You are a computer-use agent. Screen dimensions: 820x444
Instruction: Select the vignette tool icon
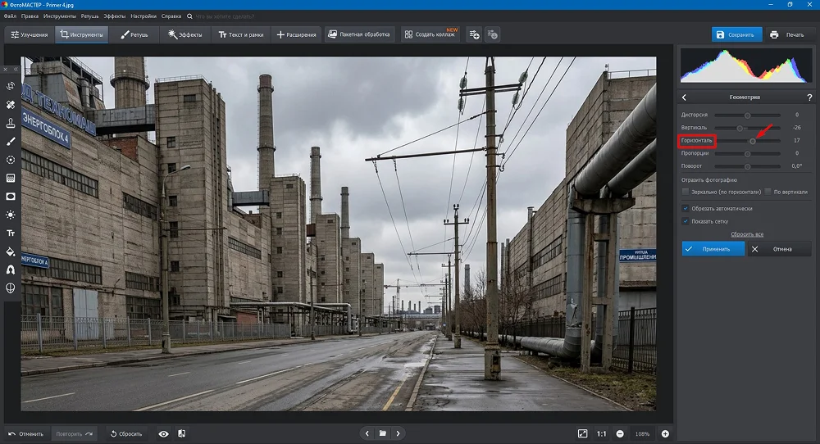point(11,197)
